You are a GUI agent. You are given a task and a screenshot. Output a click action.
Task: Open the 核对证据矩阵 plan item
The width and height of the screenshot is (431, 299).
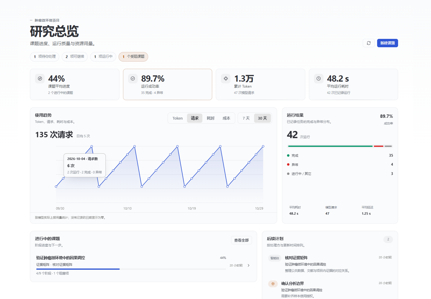[x=330, y=264]
